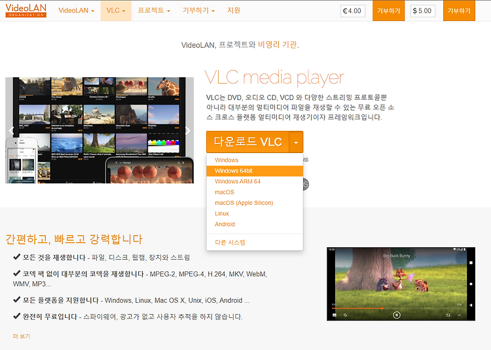Select Windows 64bit download option
This screenshot has height=350, width=491.
pyautogui.click(x=255, y=171)
